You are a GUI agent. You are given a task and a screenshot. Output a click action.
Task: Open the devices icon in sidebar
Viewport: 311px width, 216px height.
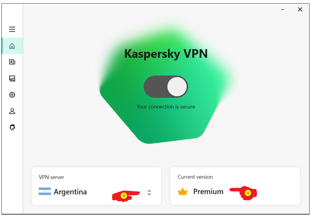12,79
